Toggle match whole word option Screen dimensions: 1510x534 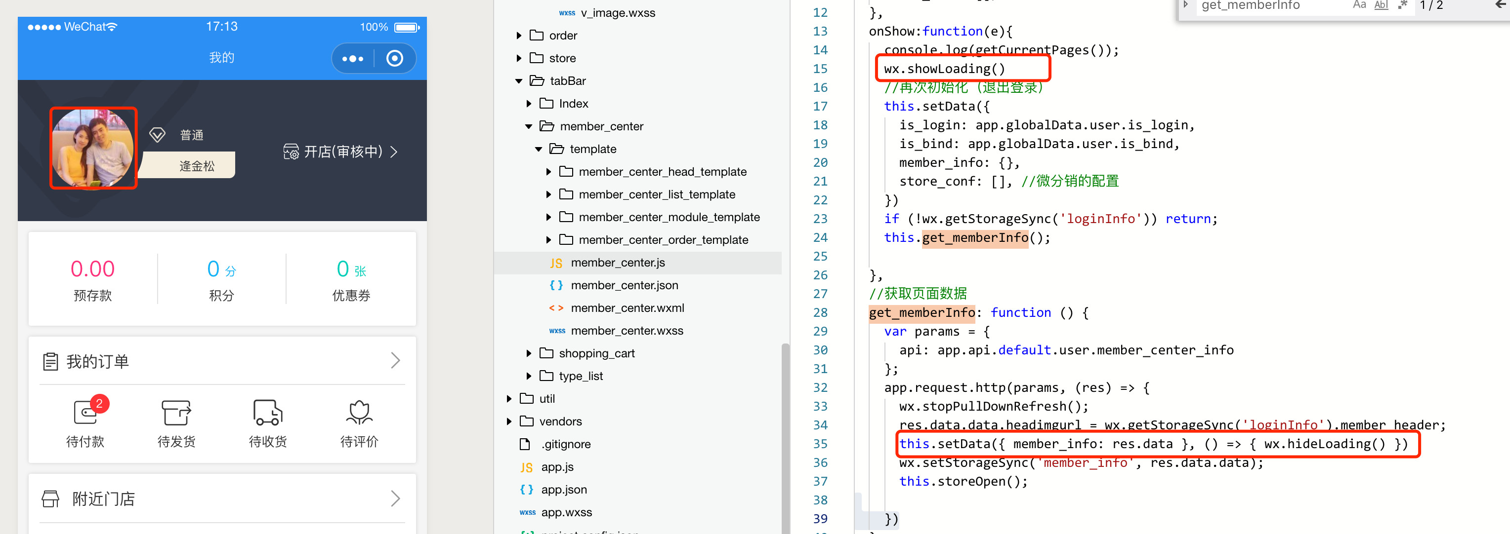coord(1381,4)
